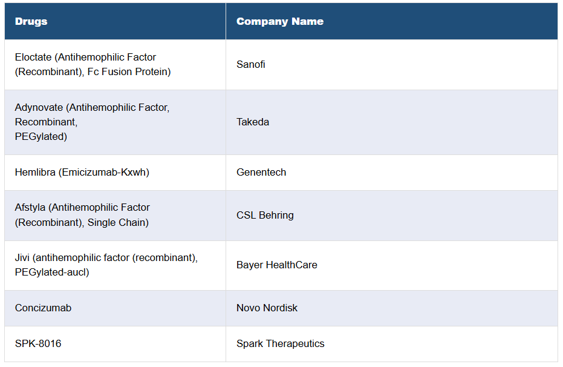Click the Sanofi company cell
563x367 pixels.
tap(251, 65)
